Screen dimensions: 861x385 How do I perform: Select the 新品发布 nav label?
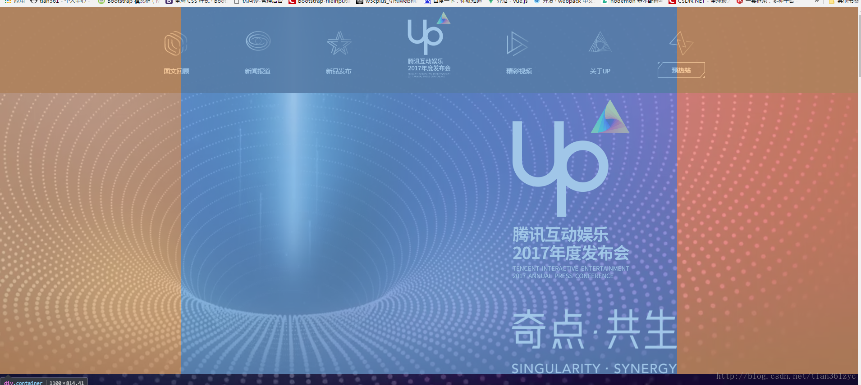point(339,71)
